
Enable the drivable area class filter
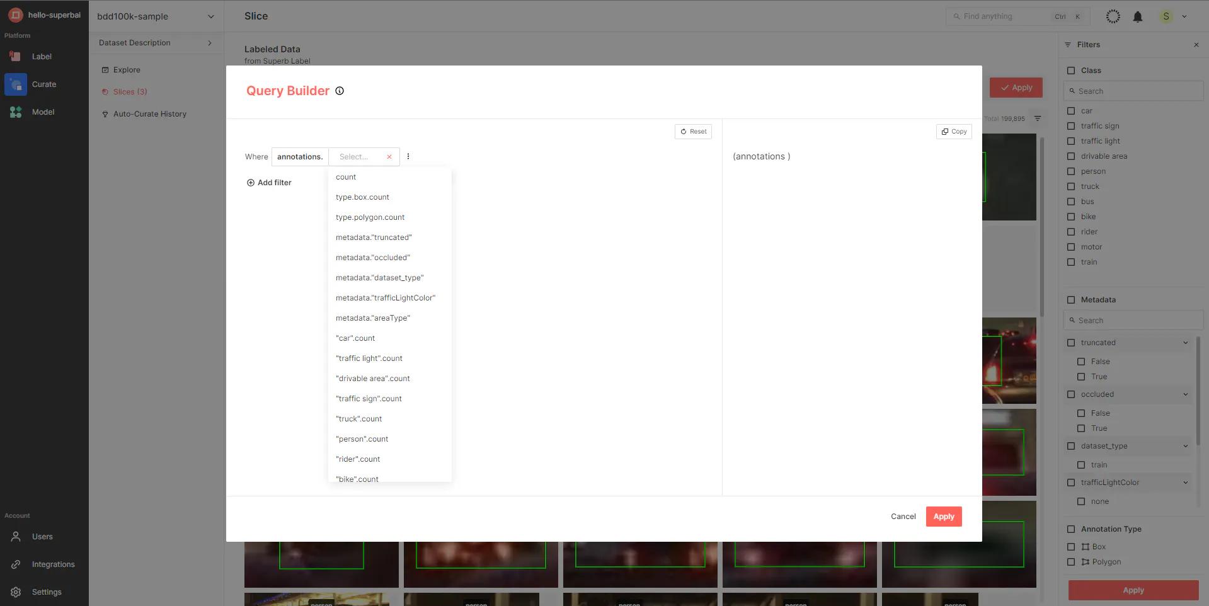(x=1071, y=156)
